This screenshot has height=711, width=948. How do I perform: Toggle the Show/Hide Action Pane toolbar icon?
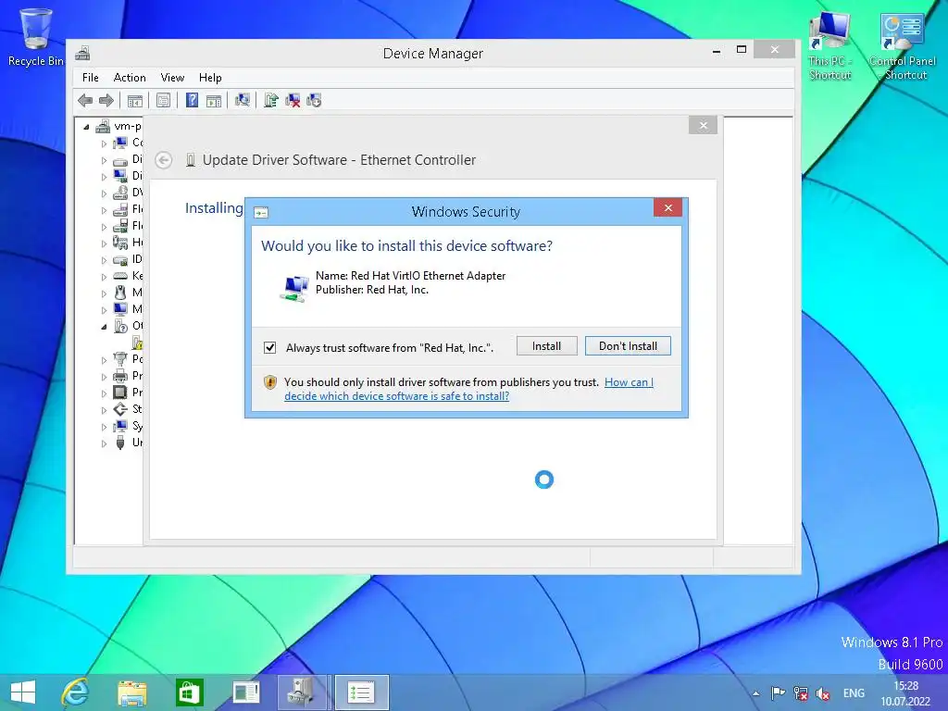coord(214,100)
